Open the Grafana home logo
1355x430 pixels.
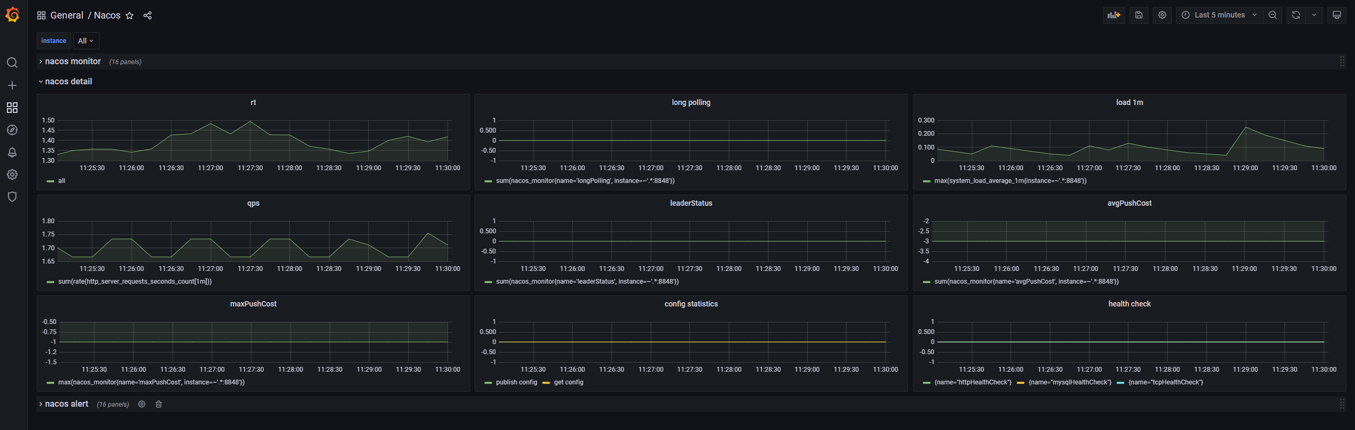tap(12, 15)
